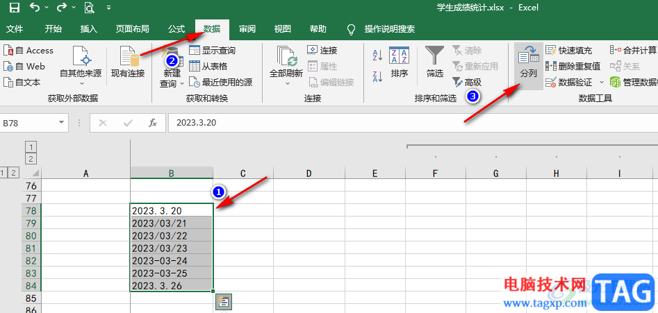Image resolution: width=658 pixels, height=313 pixels.
Task: Open the 帮助 tab
Action: [318, 29]
